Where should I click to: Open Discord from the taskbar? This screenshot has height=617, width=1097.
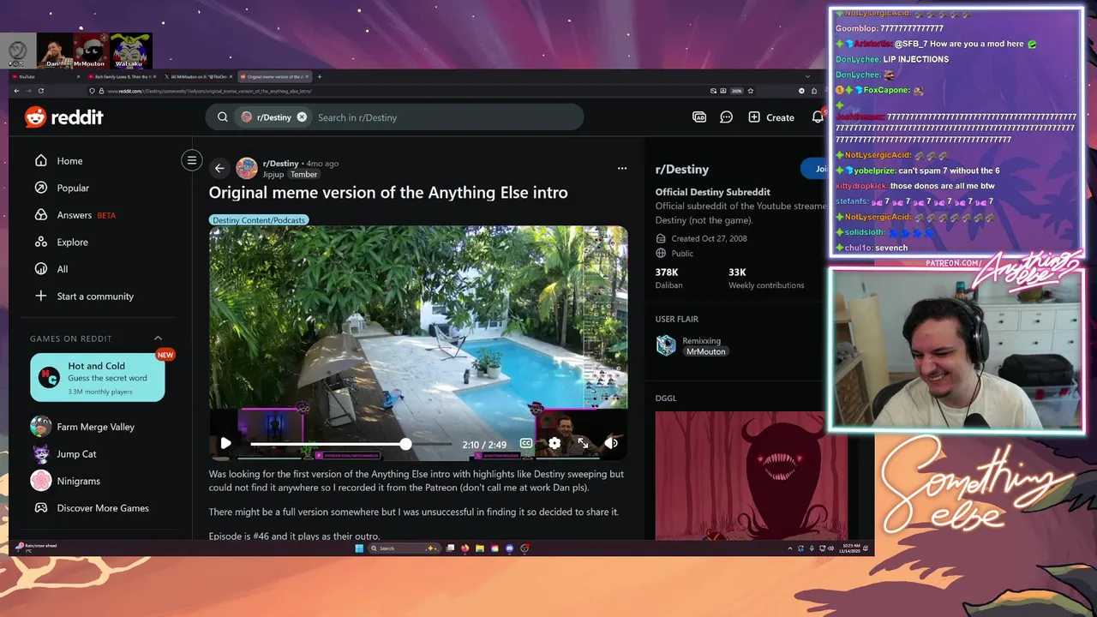click(x=510, y=548)
